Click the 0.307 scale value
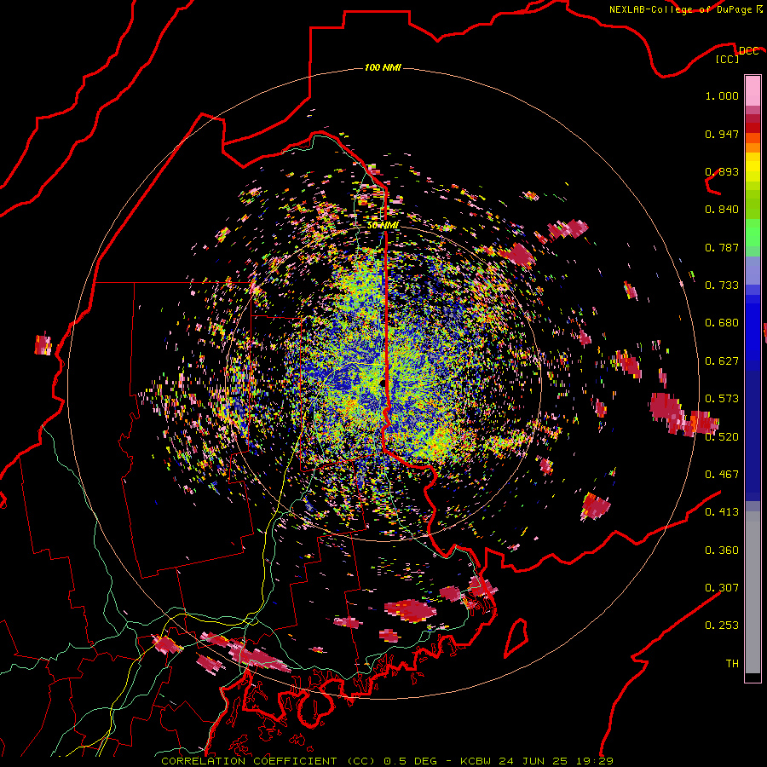 tap(722, 588)
